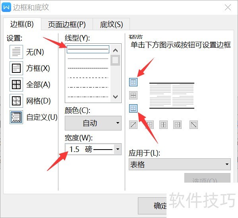The height and width of the screenshot is (218, 238).
Task: Open the 应用于(L) dropdown showing 表格
Action: 180,164
